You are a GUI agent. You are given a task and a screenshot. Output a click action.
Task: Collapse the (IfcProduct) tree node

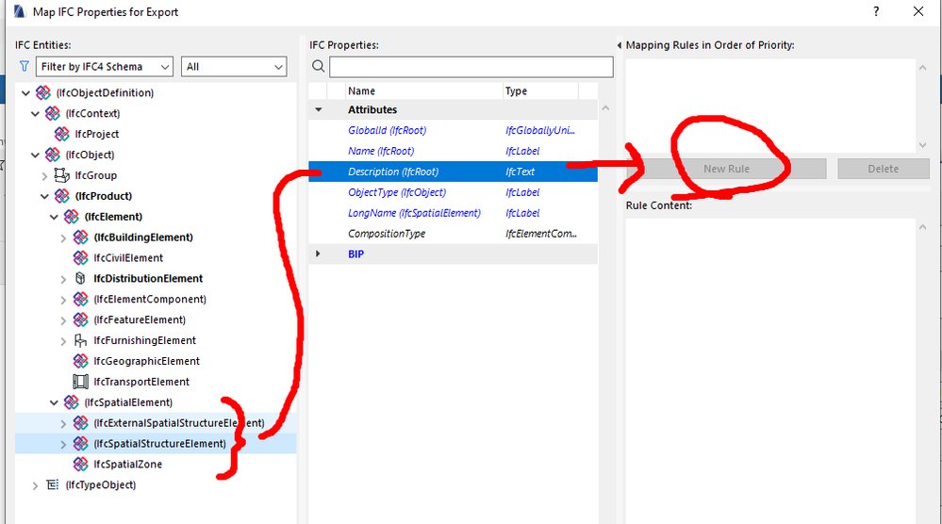coord(44,196)
